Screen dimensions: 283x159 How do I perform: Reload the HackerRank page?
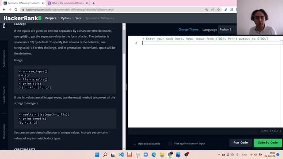(x=16, y=10)
